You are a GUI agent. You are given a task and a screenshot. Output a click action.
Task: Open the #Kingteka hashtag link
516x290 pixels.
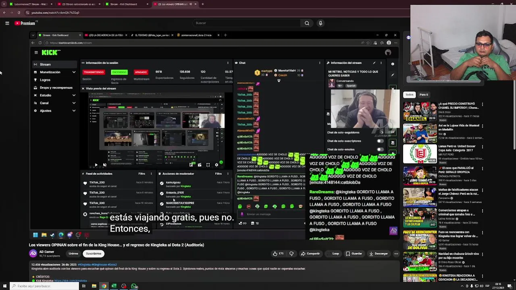(84, 265)
